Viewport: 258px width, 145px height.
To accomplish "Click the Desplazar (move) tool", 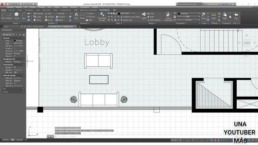I will coord(39,14).
